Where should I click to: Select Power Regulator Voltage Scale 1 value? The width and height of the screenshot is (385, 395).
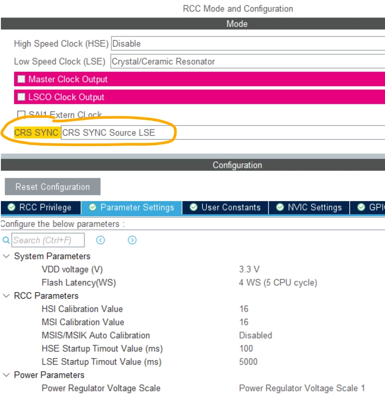coord(302,388)
